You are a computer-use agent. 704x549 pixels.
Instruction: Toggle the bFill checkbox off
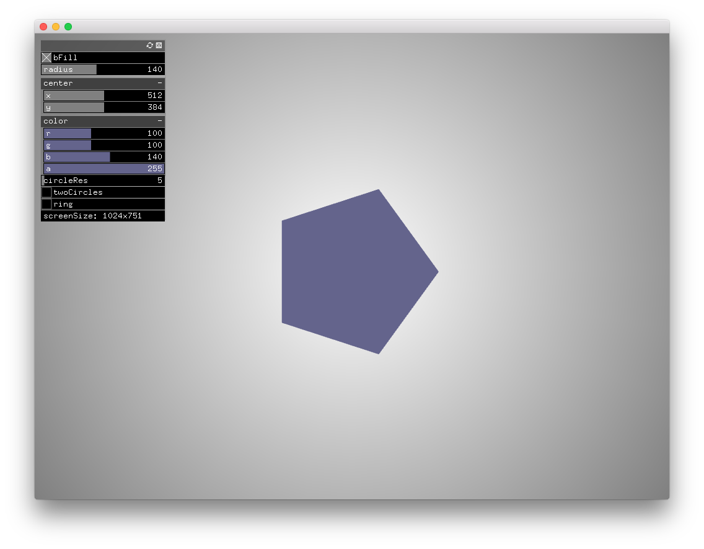click(46, 57)
